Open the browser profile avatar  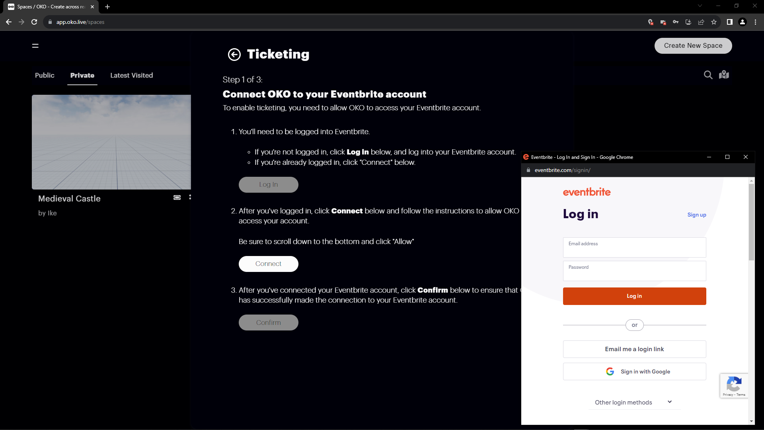click(743, 22)
